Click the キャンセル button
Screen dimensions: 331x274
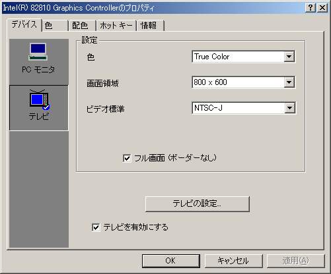pyautogui.click(x=234, y=261)
